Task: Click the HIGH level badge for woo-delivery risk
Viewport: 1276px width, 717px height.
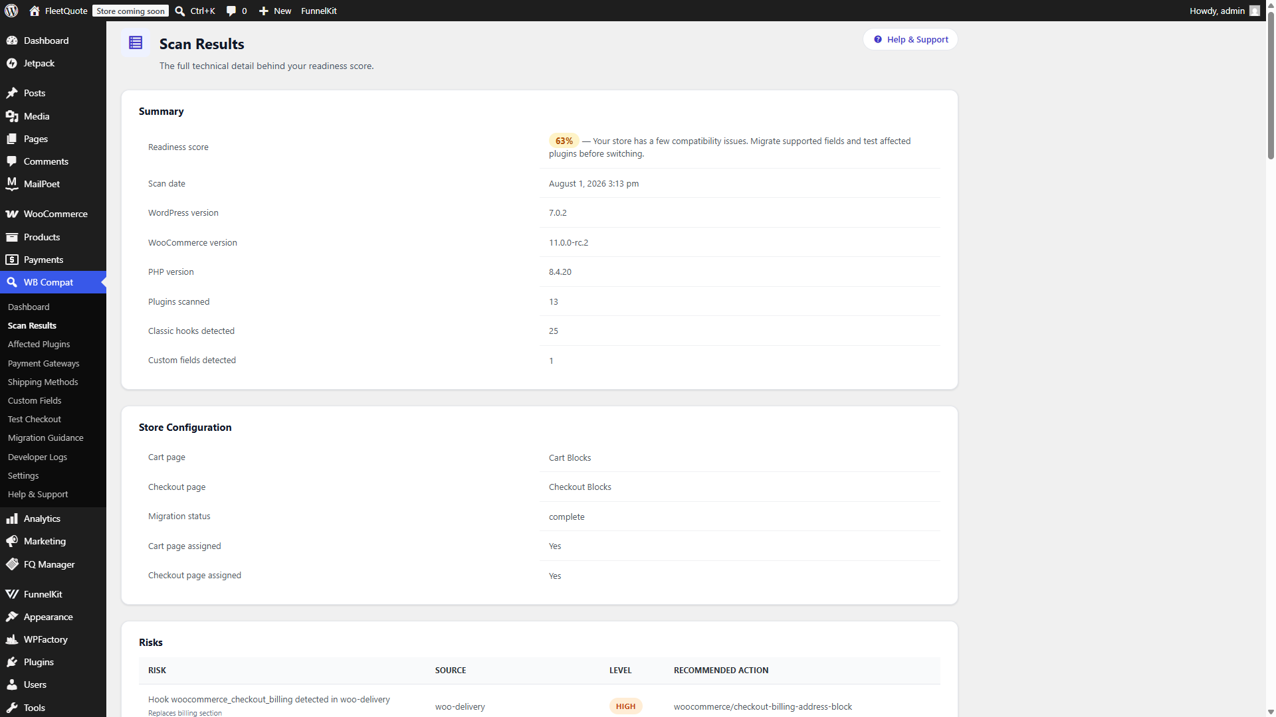Action: coord(625,706)
